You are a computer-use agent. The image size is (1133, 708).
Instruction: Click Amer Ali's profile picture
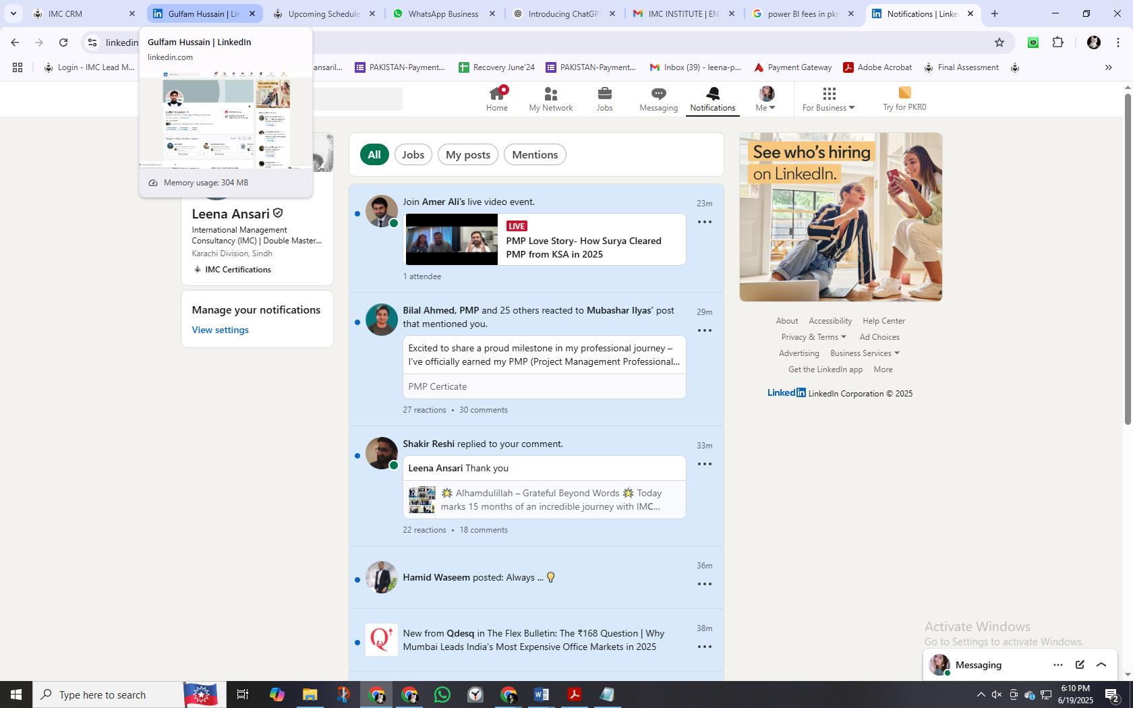pos(382,211)
